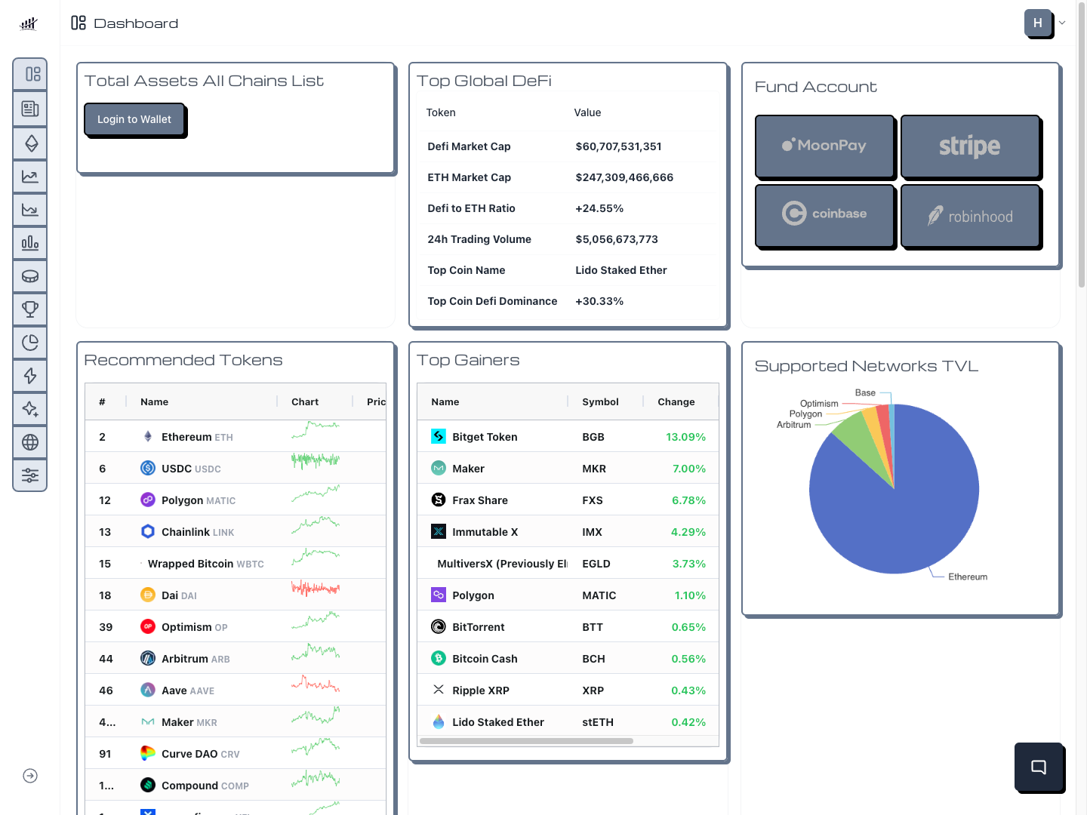
Task: Sort Top Gainers by Symbol column
Action: pos(605,401)
